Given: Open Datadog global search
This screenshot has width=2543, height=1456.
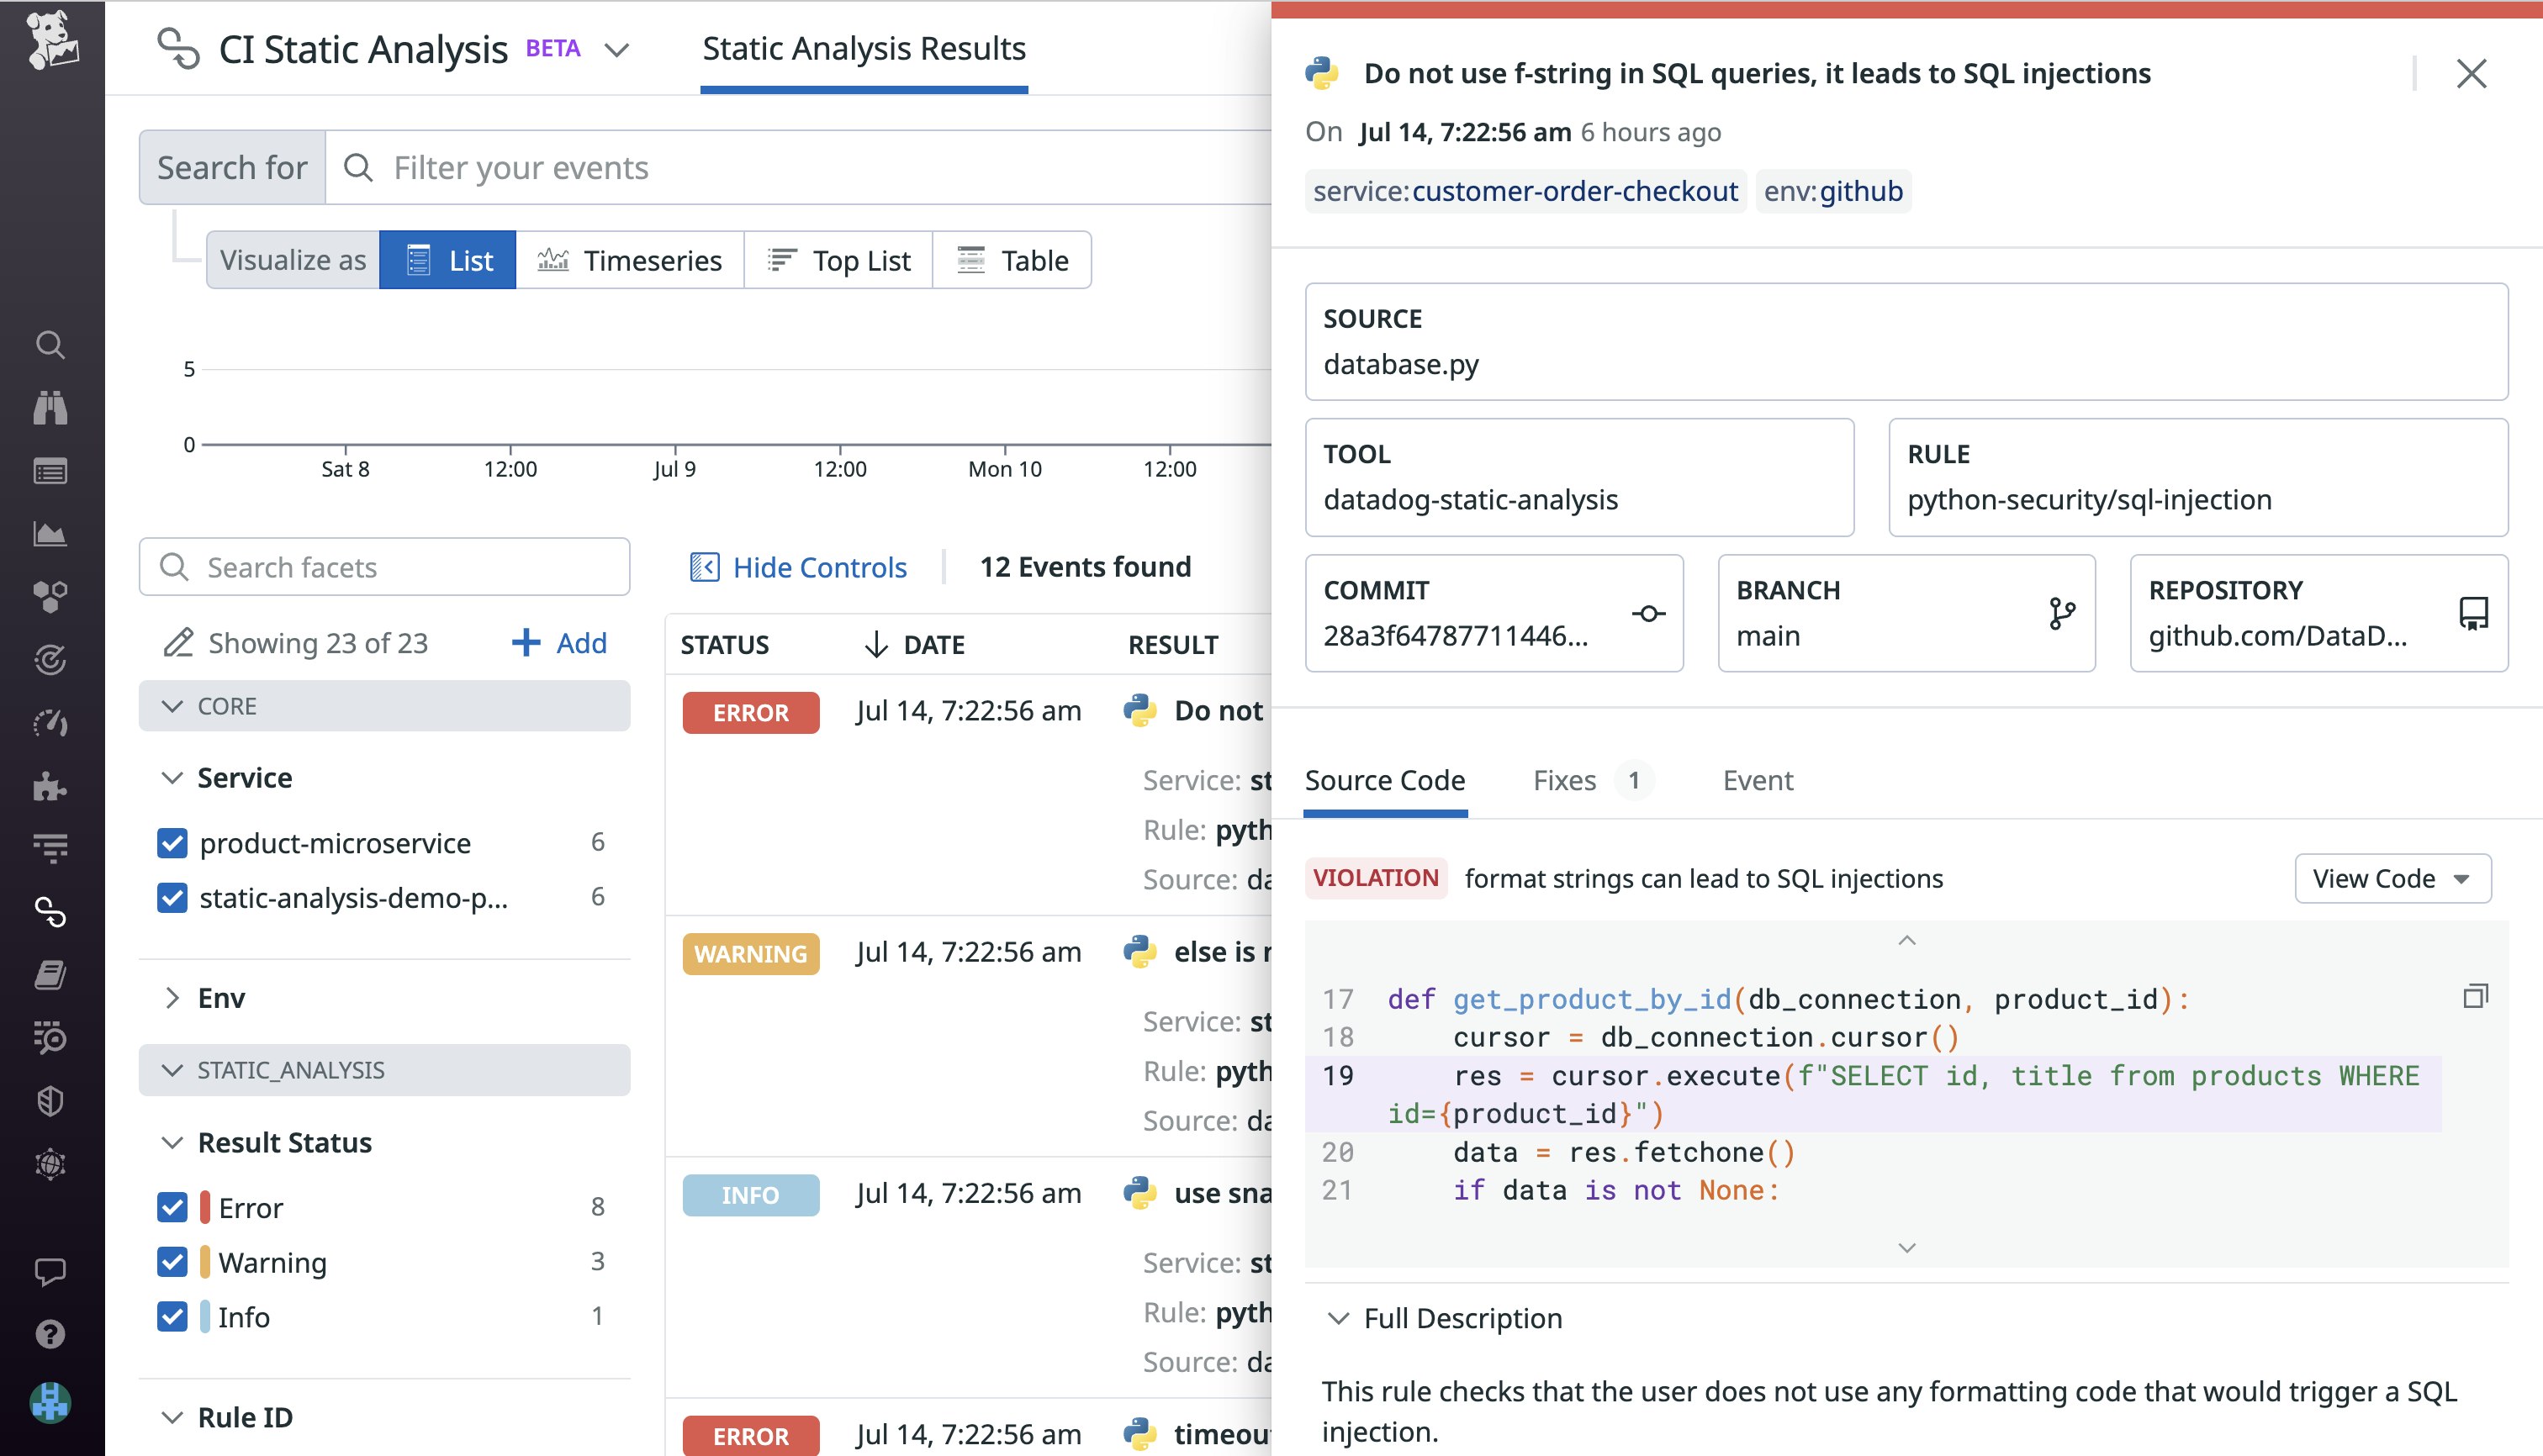Looking at the screenshot, I should [x=50, y=345].
